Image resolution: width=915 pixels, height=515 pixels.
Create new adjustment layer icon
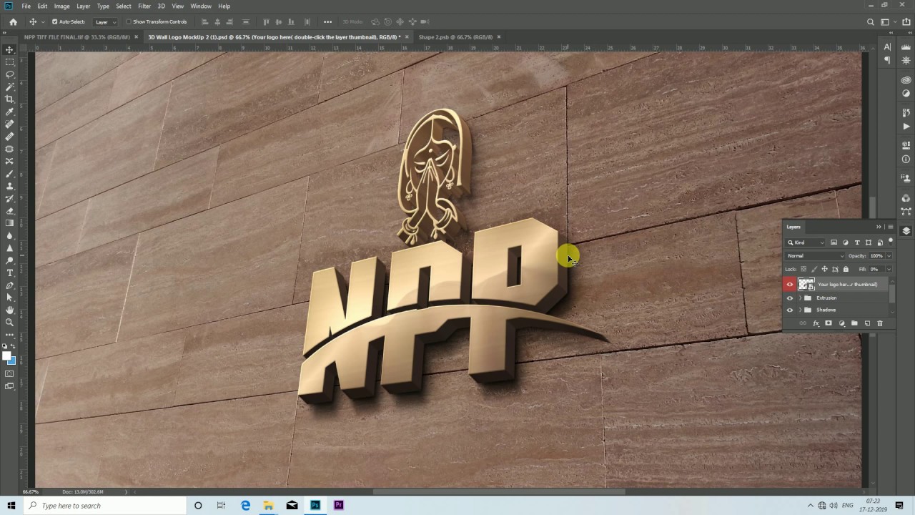tap(841, 323)
